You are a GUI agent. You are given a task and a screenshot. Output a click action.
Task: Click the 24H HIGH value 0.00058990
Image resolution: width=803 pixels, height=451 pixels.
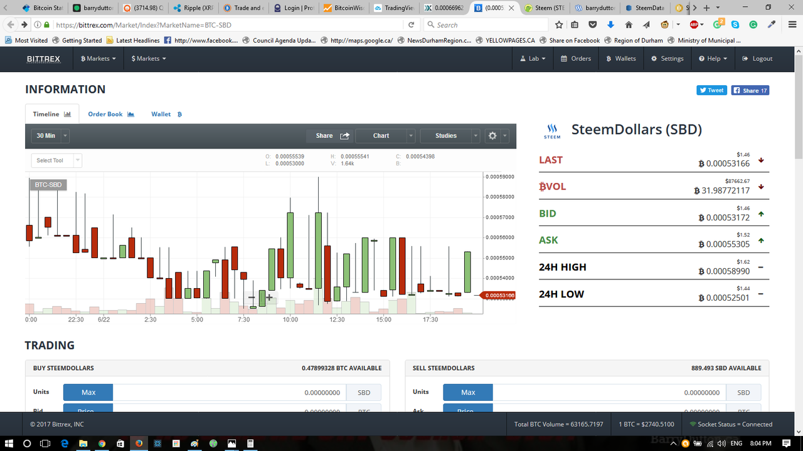coord(724,271)
